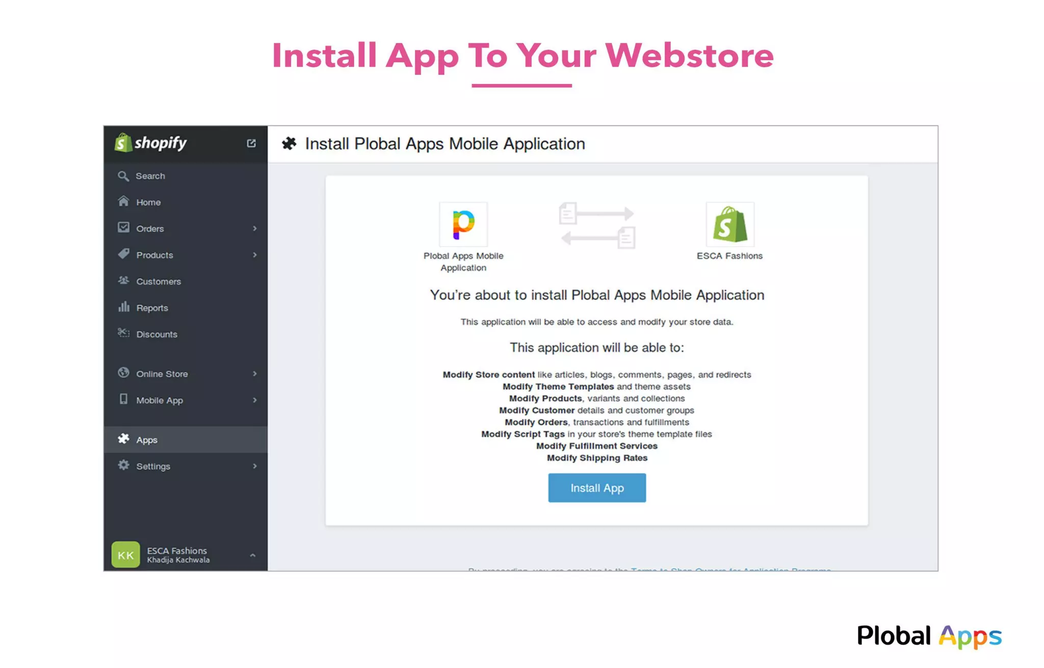
Task: Open the Mobile App menu item
Action: click(159, 400)
